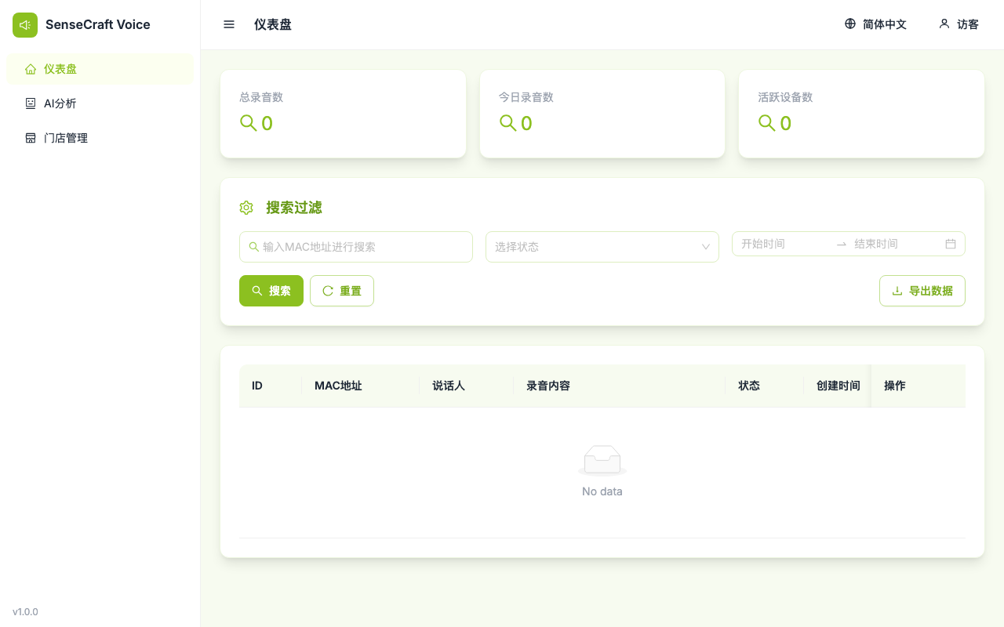Screen dimensions: 1004x627
Task: Click the SenseCraft Voice title text
Action: [x=98, y=24]
